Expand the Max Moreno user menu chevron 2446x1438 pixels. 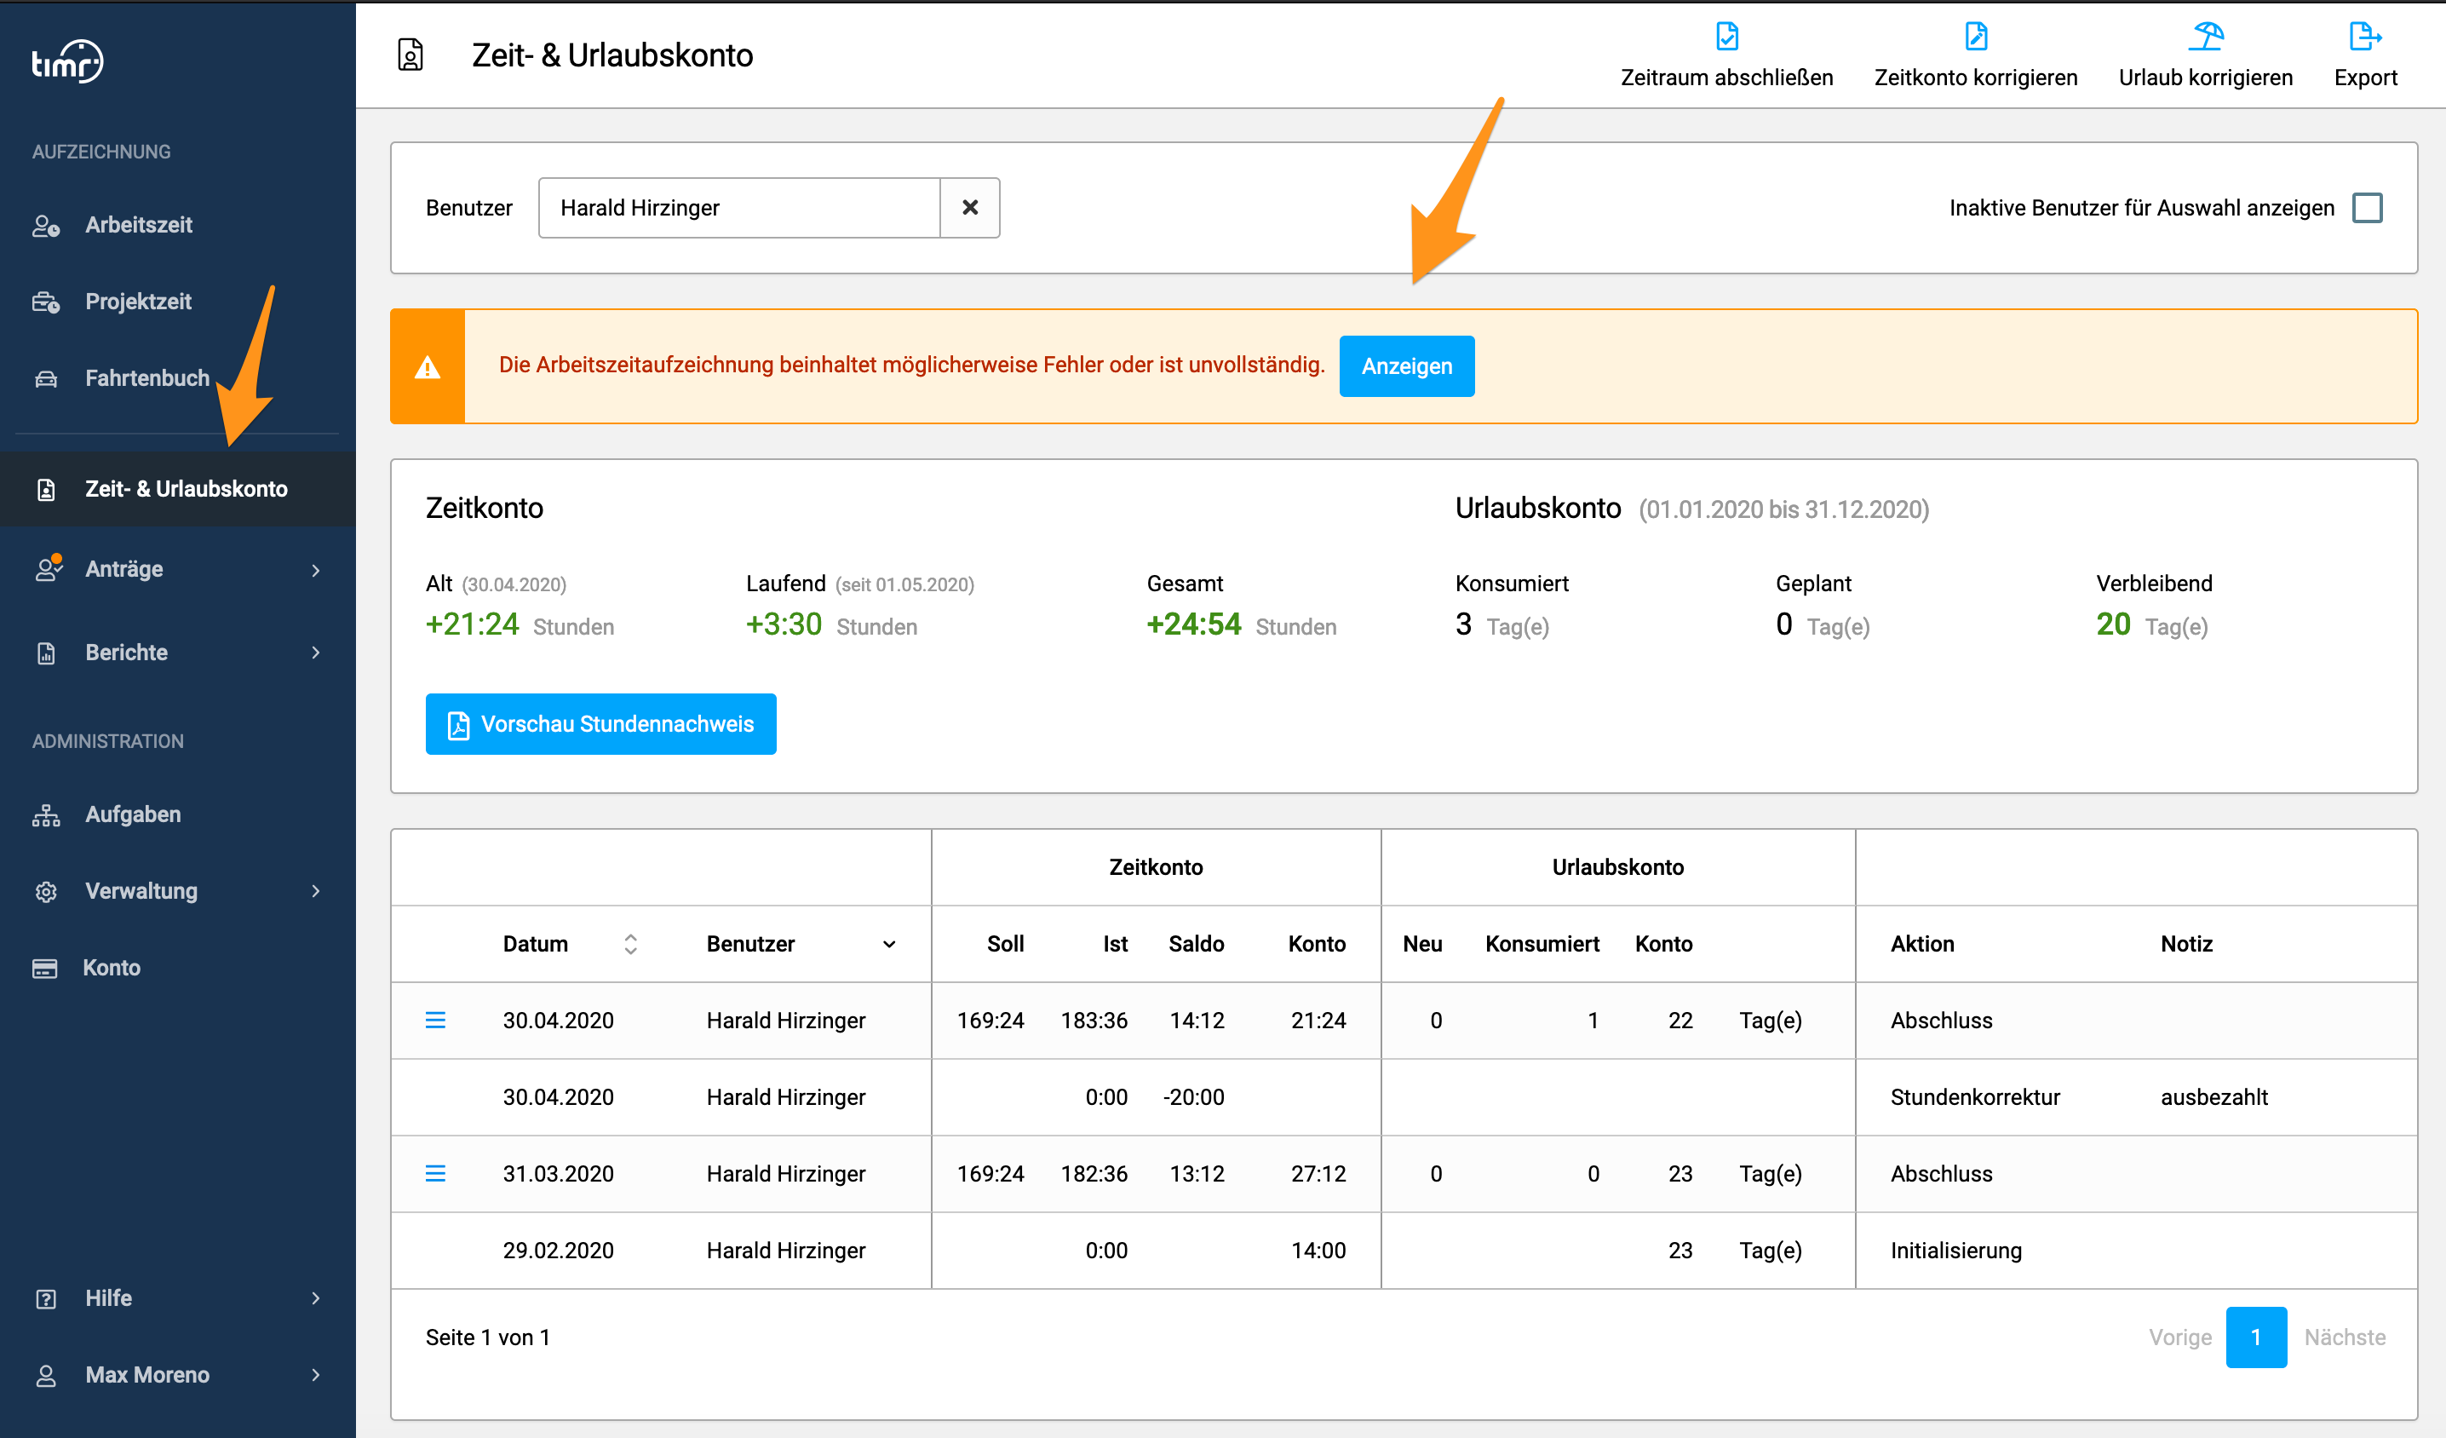(315, 1375)
